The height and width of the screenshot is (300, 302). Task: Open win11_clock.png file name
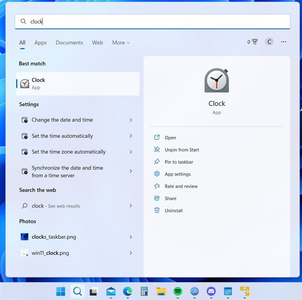point(50,253)
